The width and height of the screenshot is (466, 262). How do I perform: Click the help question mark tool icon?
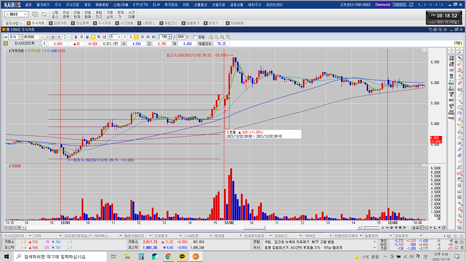[x=460, y=76]
